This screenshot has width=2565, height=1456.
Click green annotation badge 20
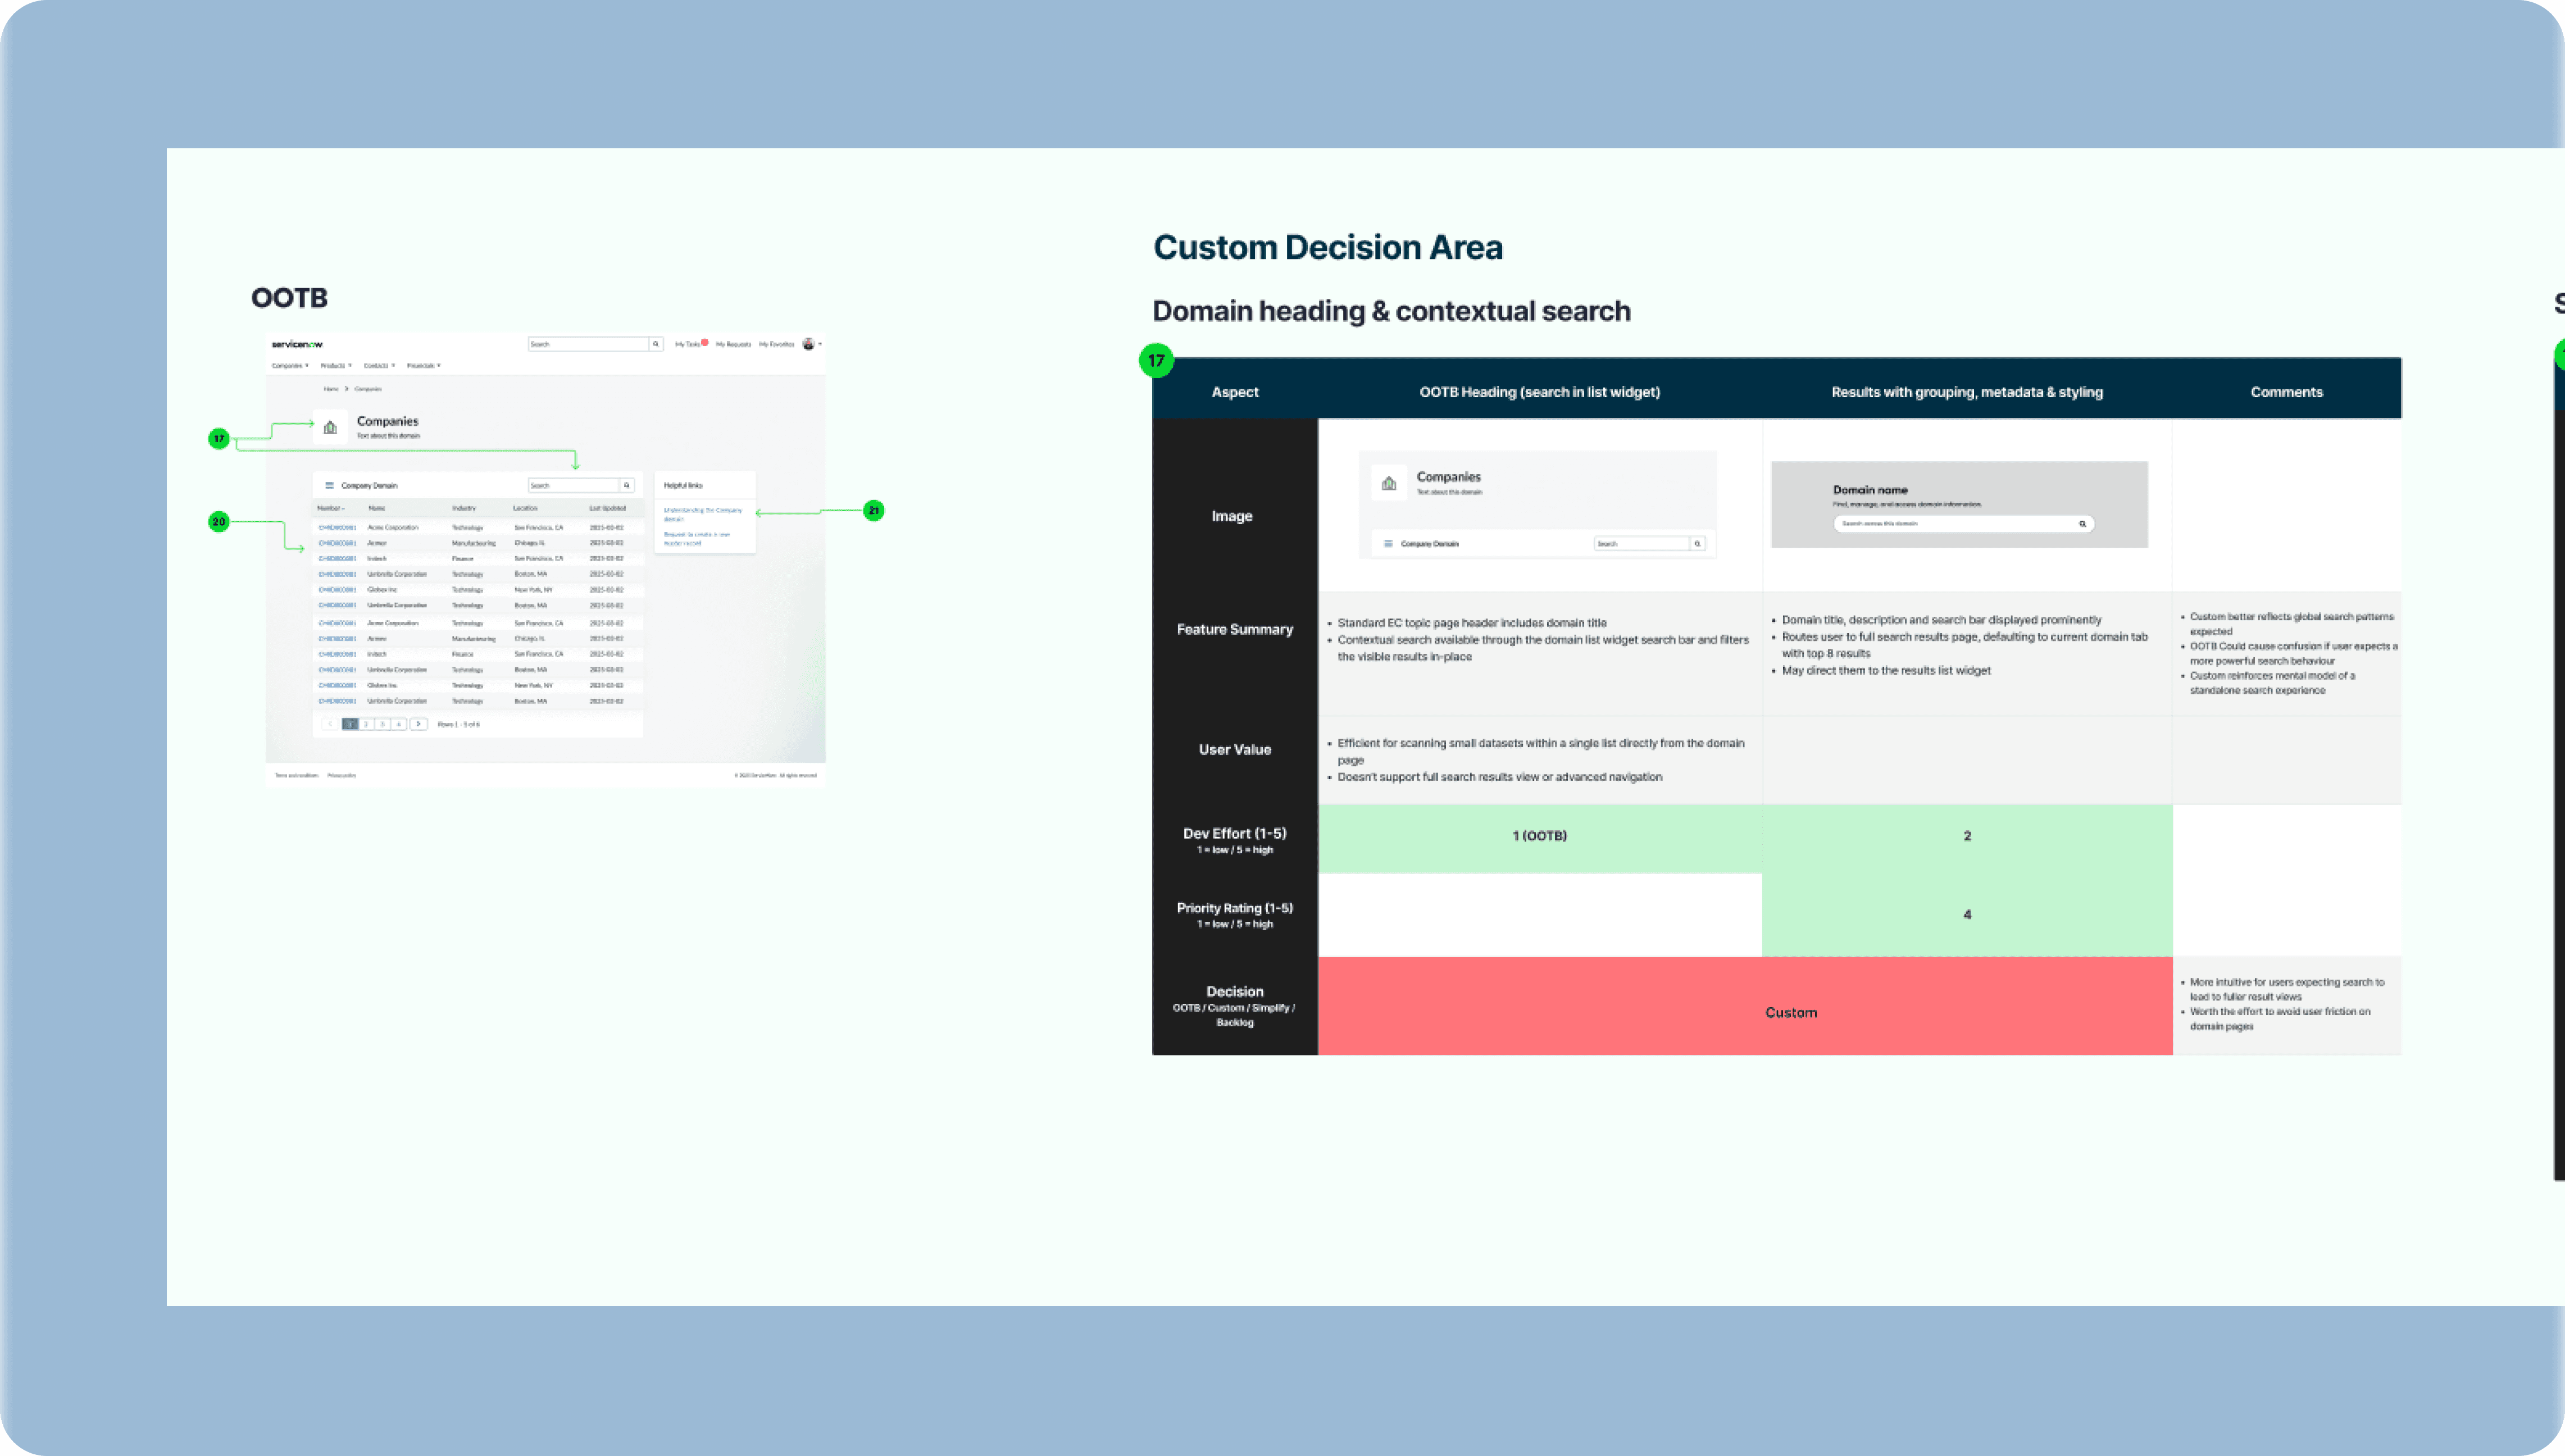point(218,522)
